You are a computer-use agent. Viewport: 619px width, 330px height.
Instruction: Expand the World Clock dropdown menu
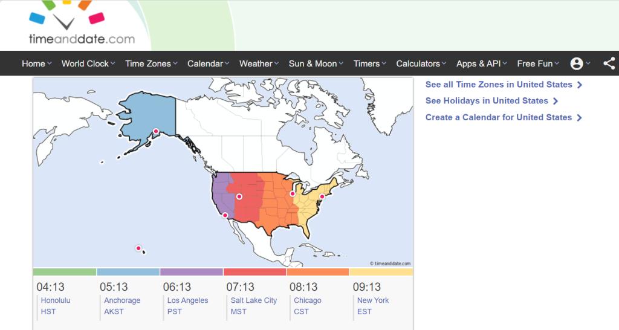click(x=88, y=63)
